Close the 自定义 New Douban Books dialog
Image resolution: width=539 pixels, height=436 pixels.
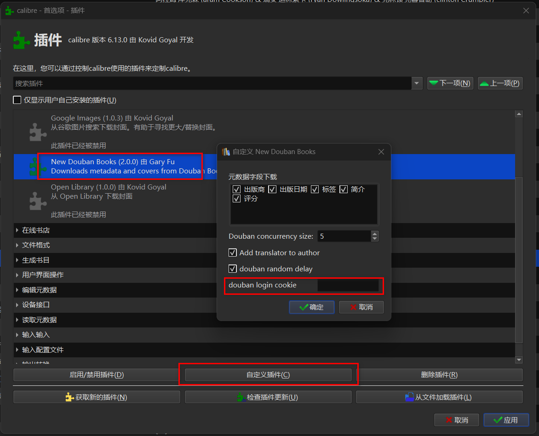pyautogui.click(x=381, y=152)
